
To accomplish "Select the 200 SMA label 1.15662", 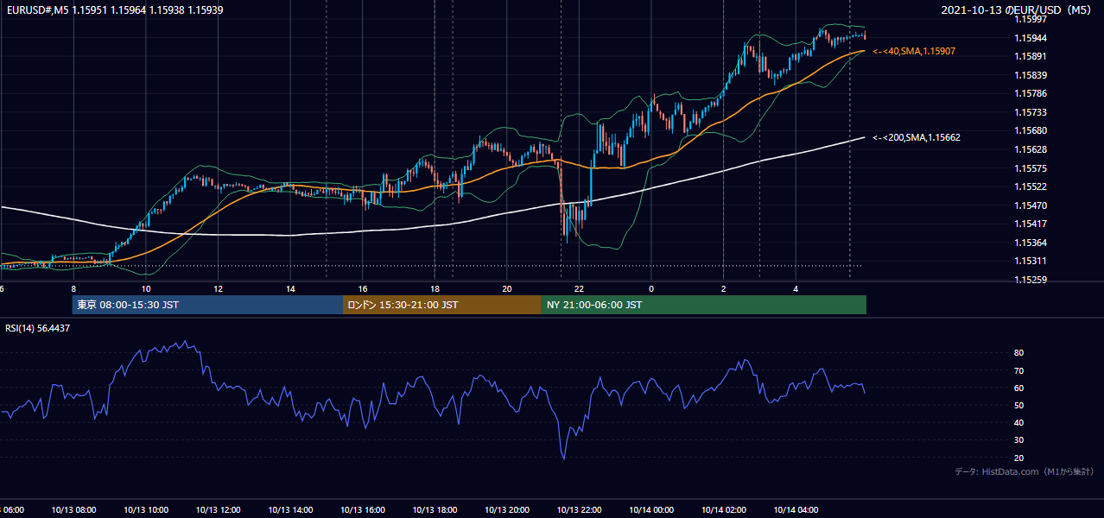I will 917,137.
